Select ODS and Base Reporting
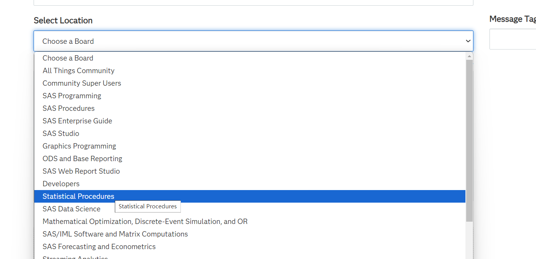The width and height of the screenshot is (536, 259). pyautogui.click(x=82, y=158)
